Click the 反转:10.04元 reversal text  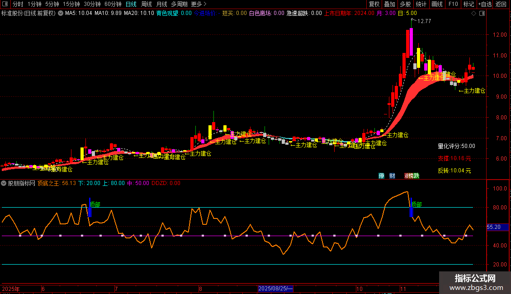(x=454, y=171)
